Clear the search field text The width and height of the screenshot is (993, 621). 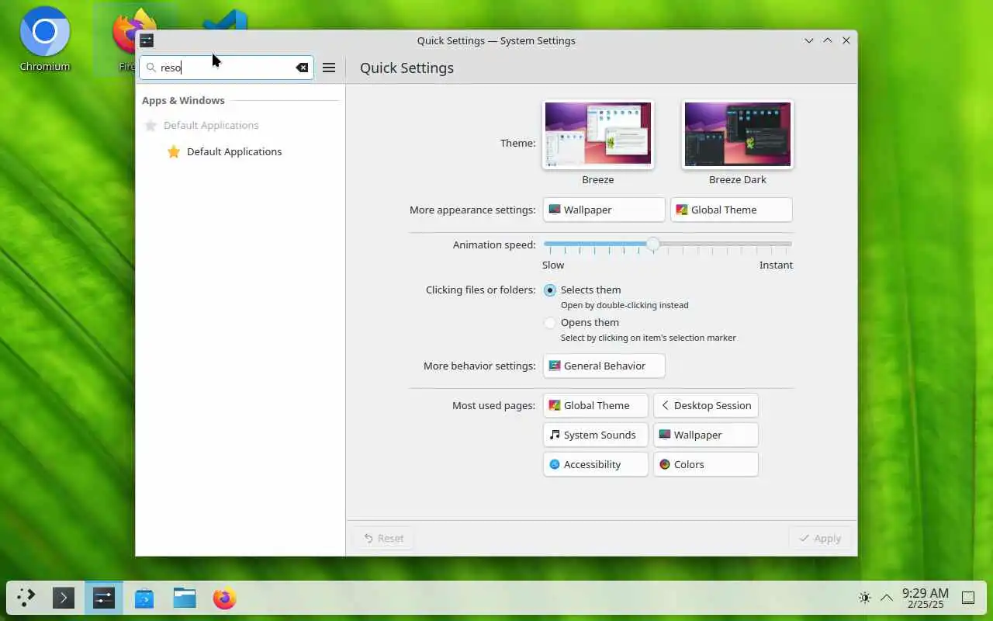302,68
